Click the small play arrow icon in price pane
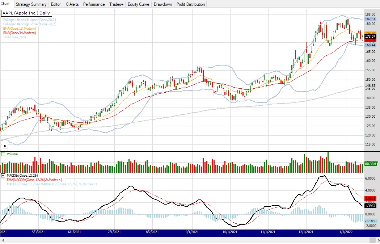 coord(5,147)
